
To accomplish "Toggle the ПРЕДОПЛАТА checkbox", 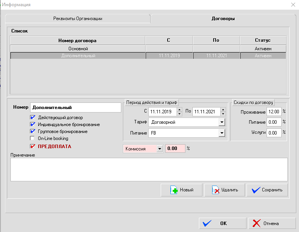I will 32,147.
